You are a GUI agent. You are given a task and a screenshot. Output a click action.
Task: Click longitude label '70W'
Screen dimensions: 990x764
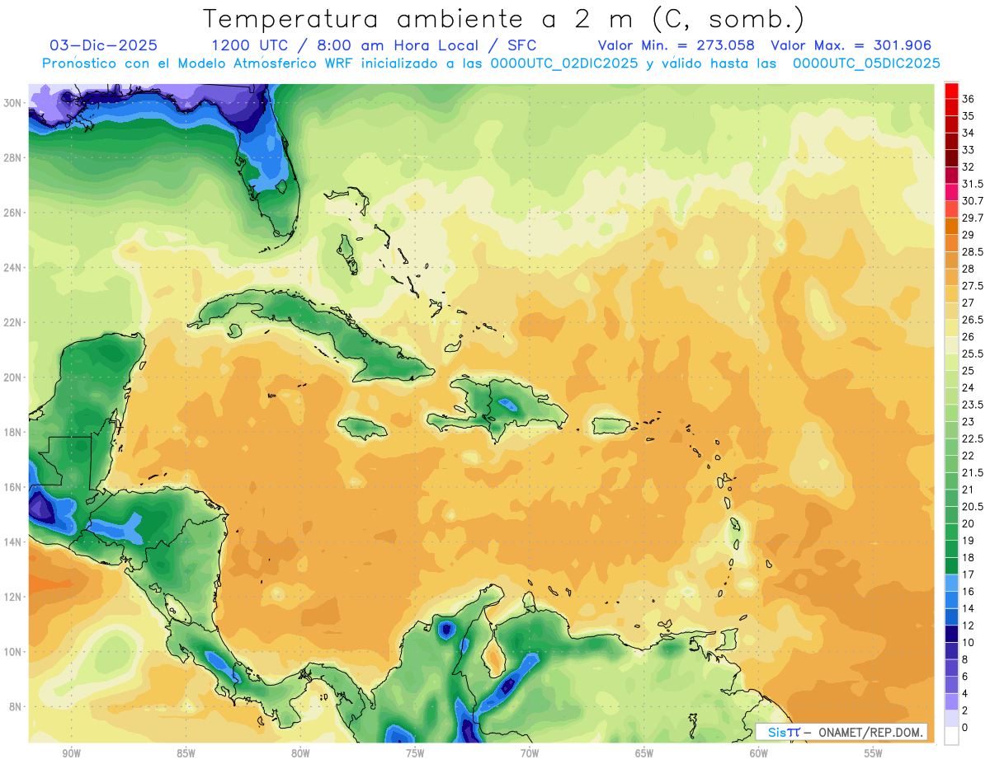(x=530, y=754)
